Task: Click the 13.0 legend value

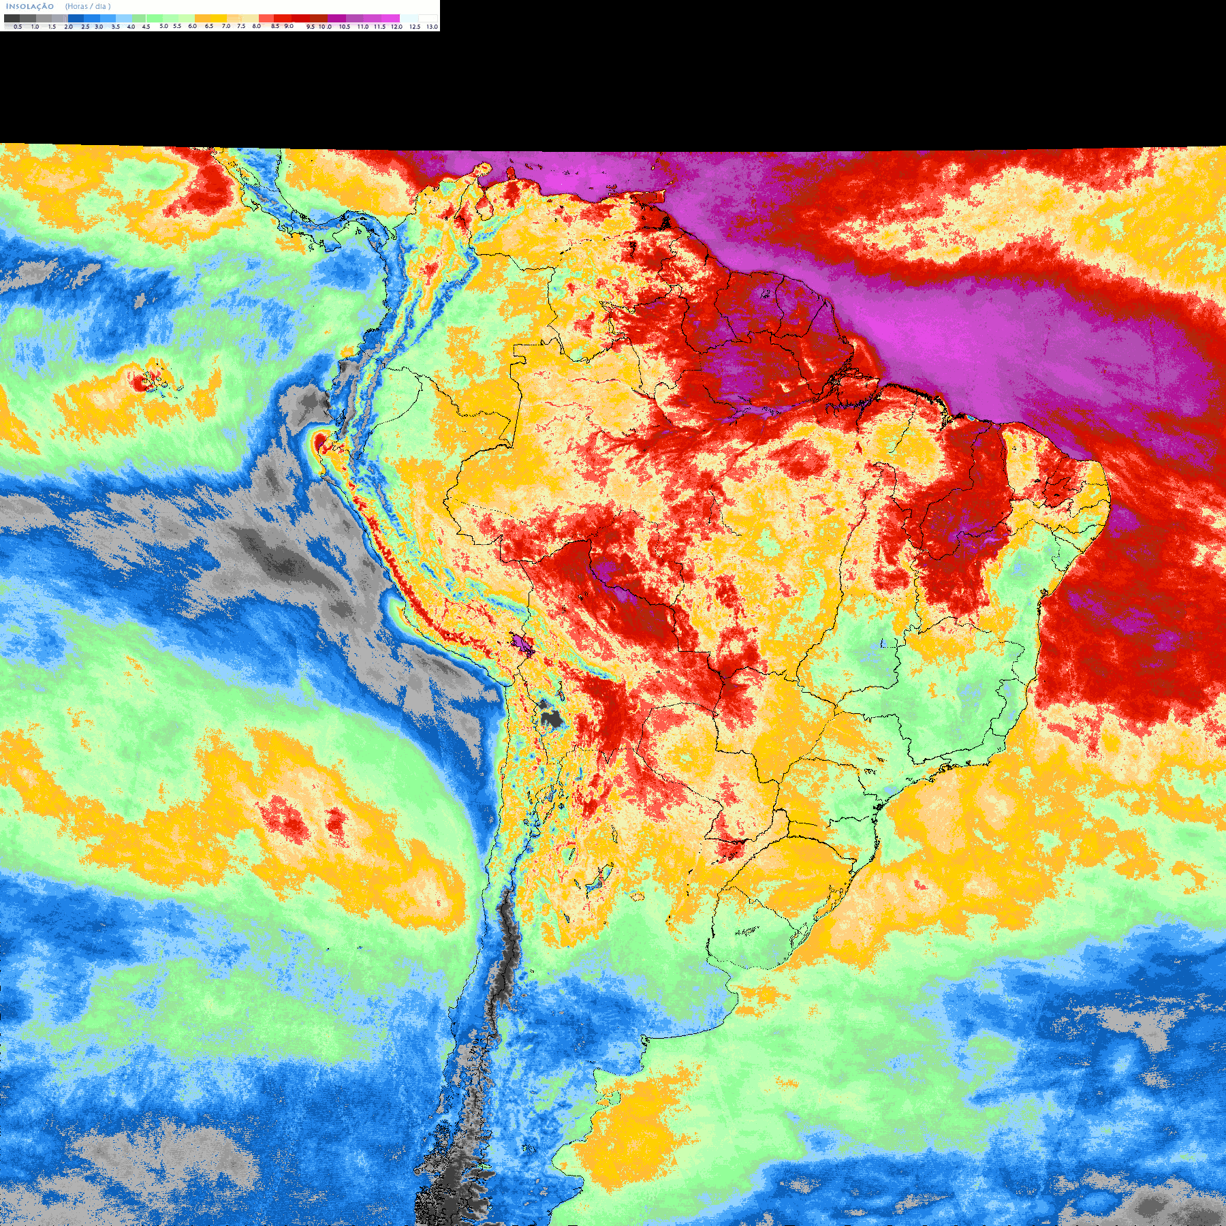Action: click(x=432, y=27)
